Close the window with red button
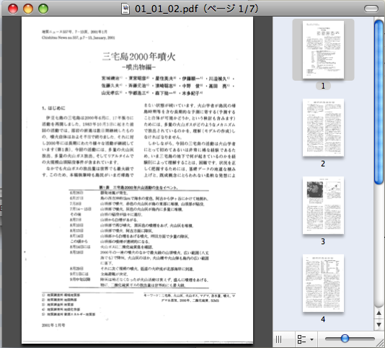This screenshot has height=348, width=385. tap(13, 9)
